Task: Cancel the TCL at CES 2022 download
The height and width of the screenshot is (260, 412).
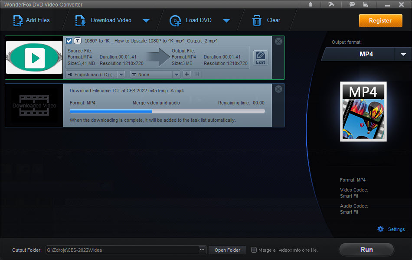Action: pos(278,89)
